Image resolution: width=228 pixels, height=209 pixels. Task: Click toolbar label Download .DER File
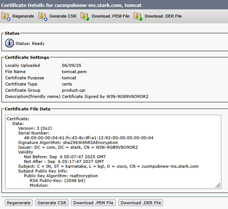point(163,16)
